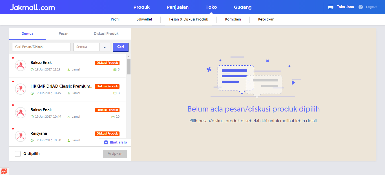Click the Cari search button
The height and width of the screenshot is (175, 385).
(x=121, y=47)
